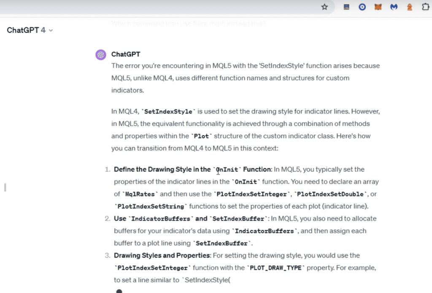Click the Malwarebytes extension icon

394,7
